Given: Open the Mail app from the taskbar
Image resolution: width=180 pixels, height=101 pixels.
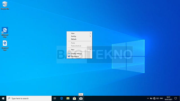Looking at the screenshot, I should click(x=81, y=98).
